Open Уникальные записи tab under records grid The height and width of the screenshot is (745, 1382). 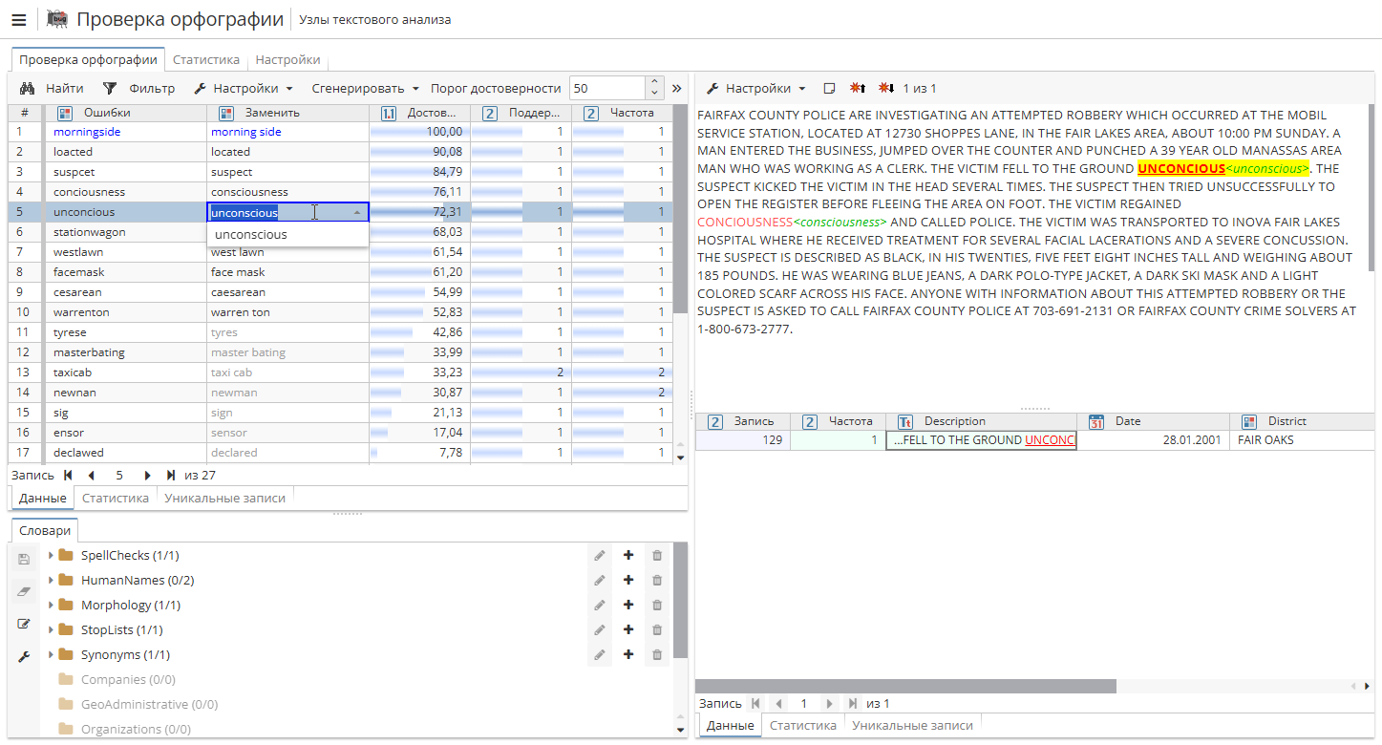pos(912,725)
